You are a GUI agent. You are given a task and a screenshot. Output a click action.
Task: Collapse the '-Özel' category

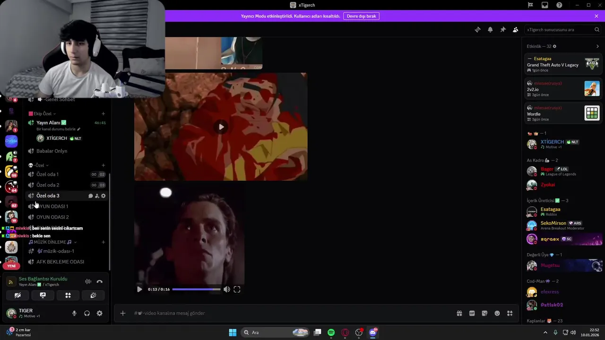(x=39, y=165)
